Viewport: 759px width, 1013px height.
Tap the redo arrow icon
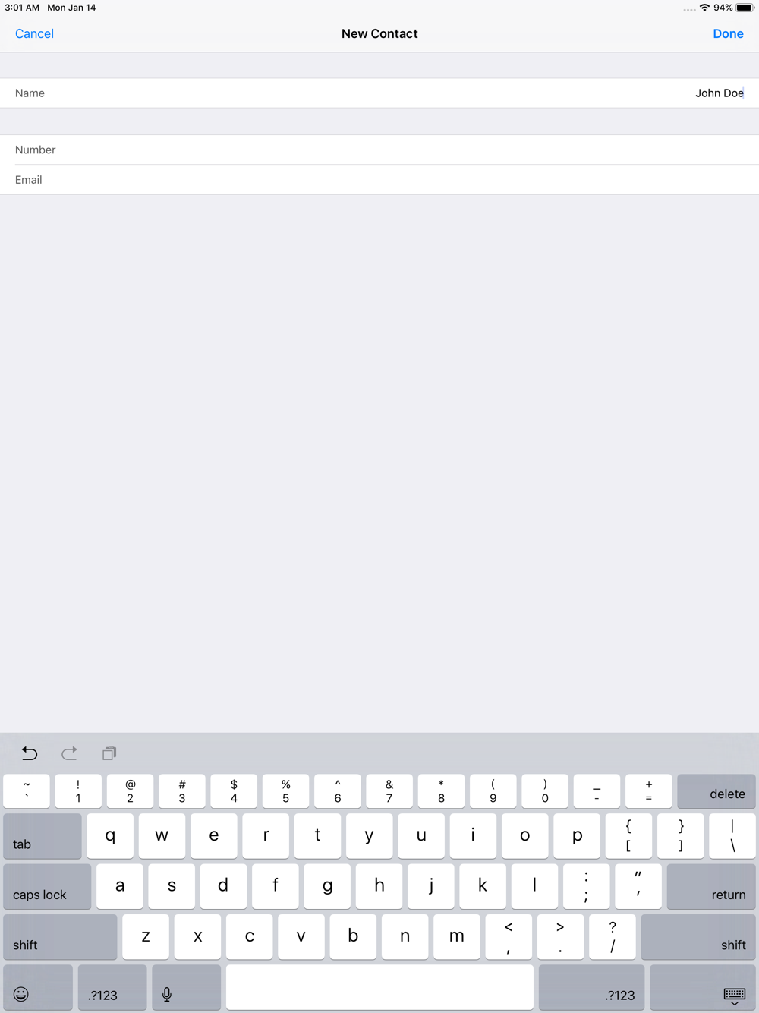click(69, 753)
